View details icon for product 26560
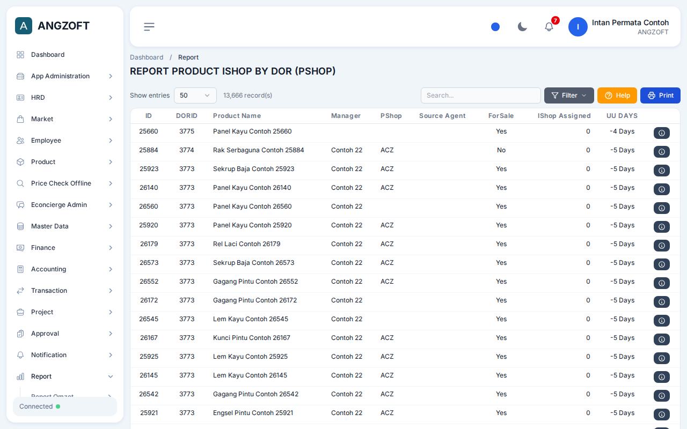The image size is (687, 429). click(x=661, y=208)
